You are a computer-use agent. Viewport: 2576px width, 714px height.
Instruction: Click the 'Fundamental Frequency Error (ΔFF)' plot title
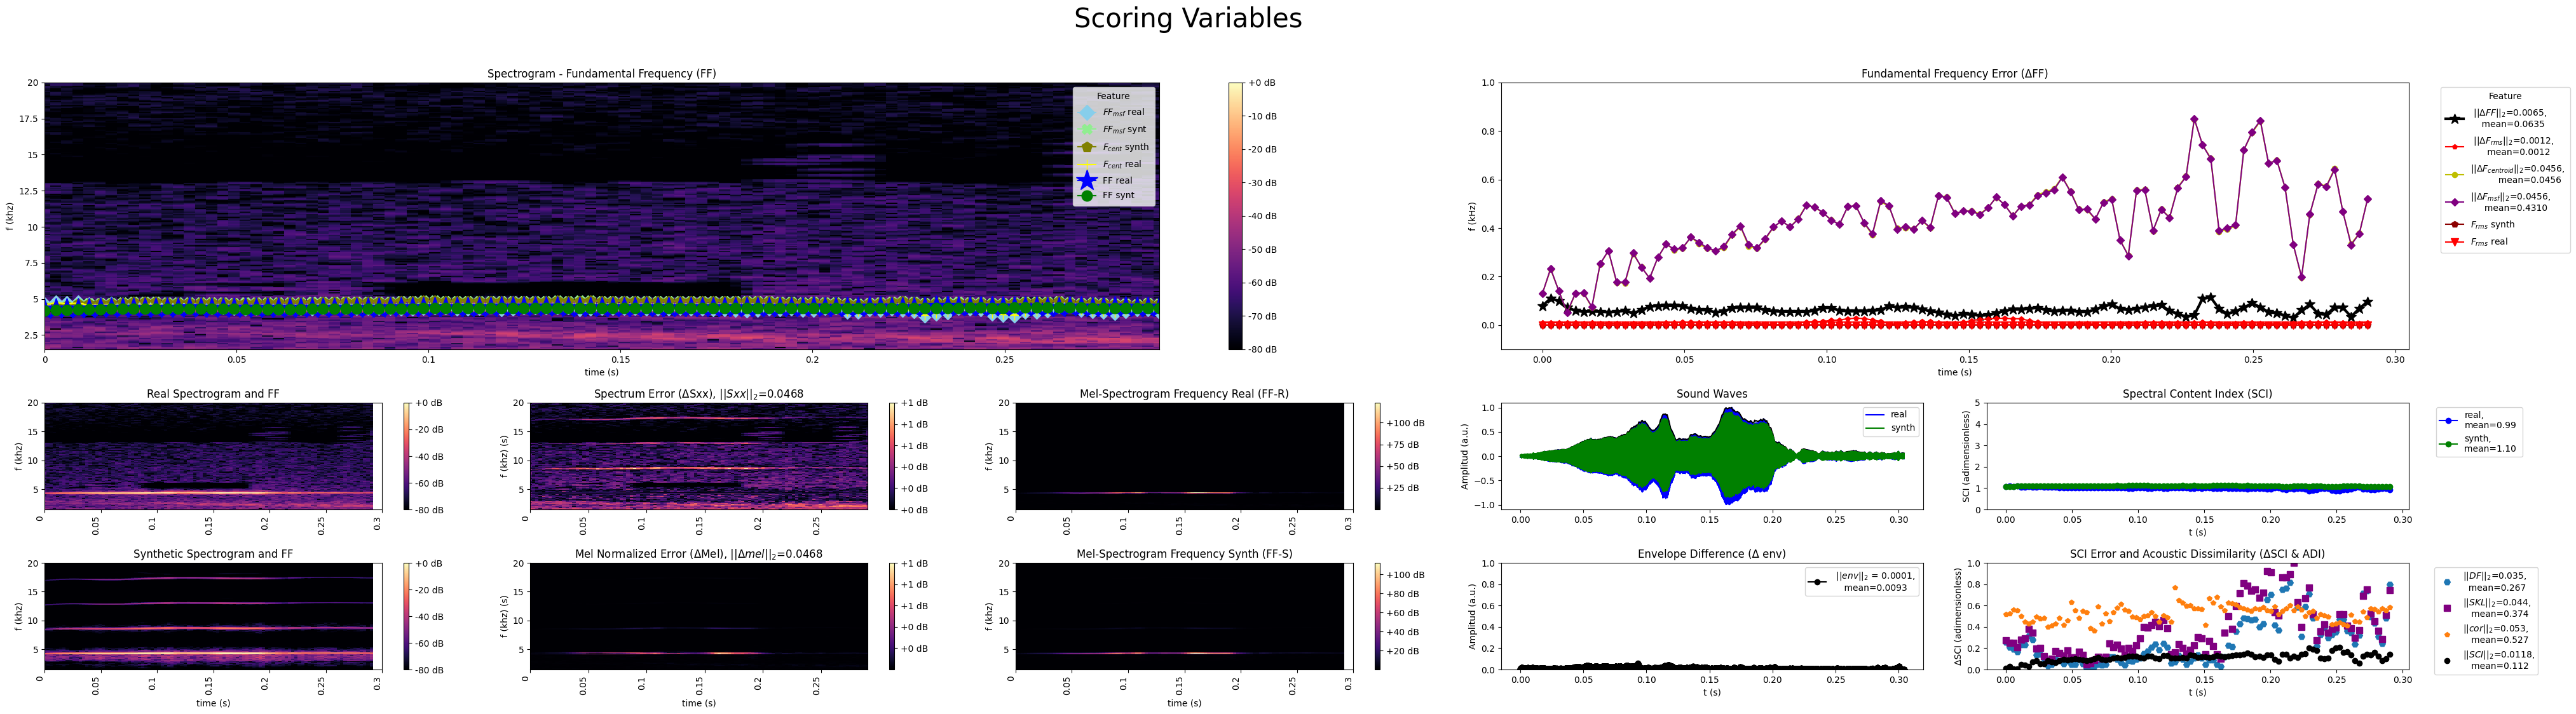click(1954, 74)
